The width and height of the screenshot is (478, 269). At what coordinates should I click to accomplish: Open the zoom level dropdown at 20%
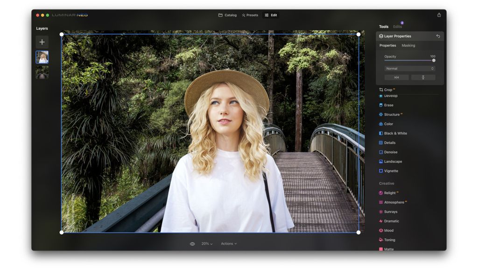pyautogui.click(x=207, y=243)
